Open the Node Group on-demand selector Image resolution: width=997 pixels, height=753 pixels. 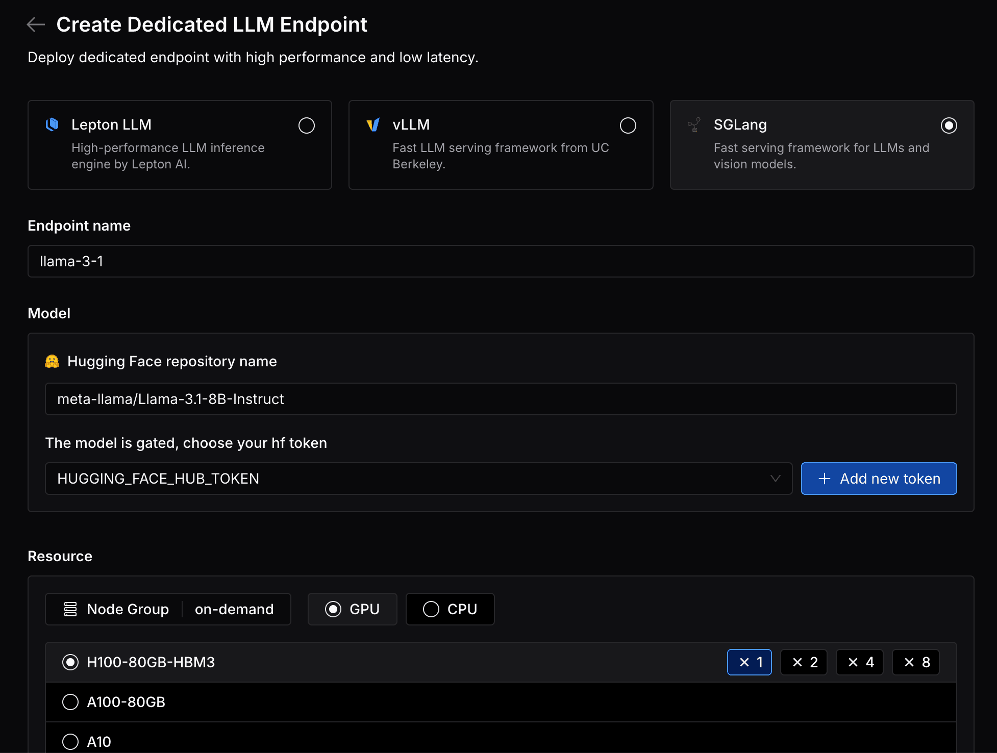pyautogui.click(x=168, y=609)
